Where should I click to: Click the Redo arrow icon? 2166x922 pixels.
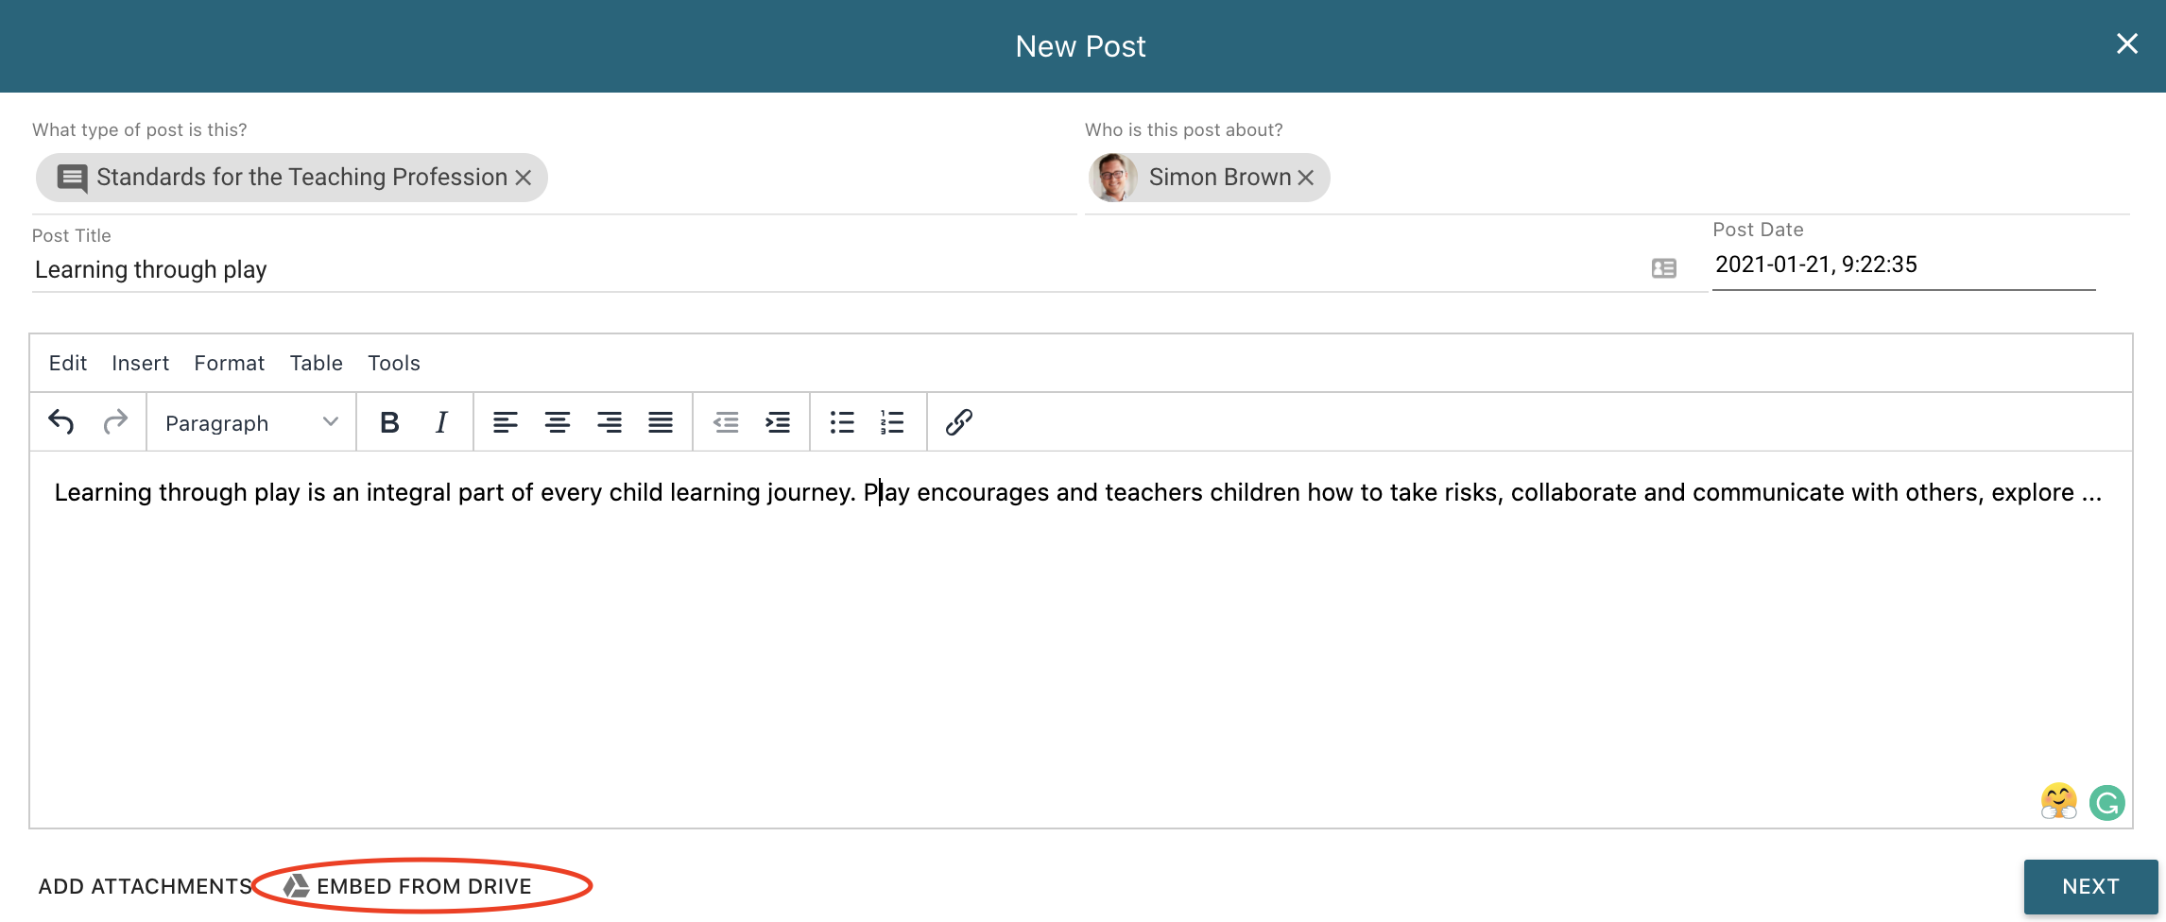point(115,422)
